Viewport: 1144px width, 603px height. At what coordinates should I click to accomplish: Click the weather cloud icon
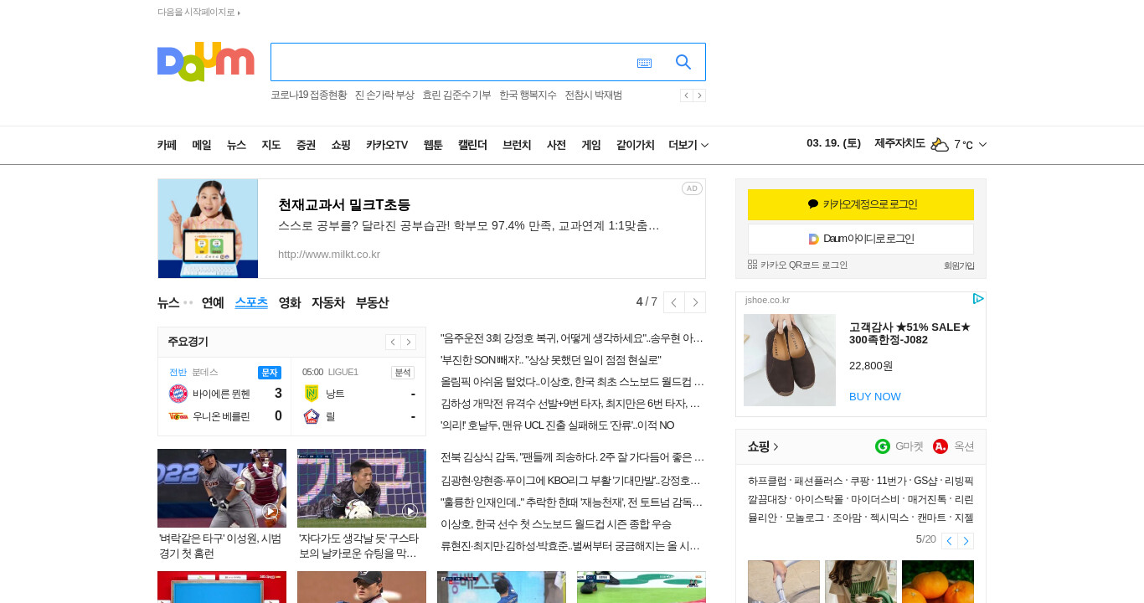(x=940, y=145)
